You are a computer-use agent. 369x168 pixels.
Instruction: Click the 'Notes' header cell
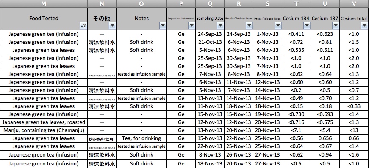[x=141, y=19]
